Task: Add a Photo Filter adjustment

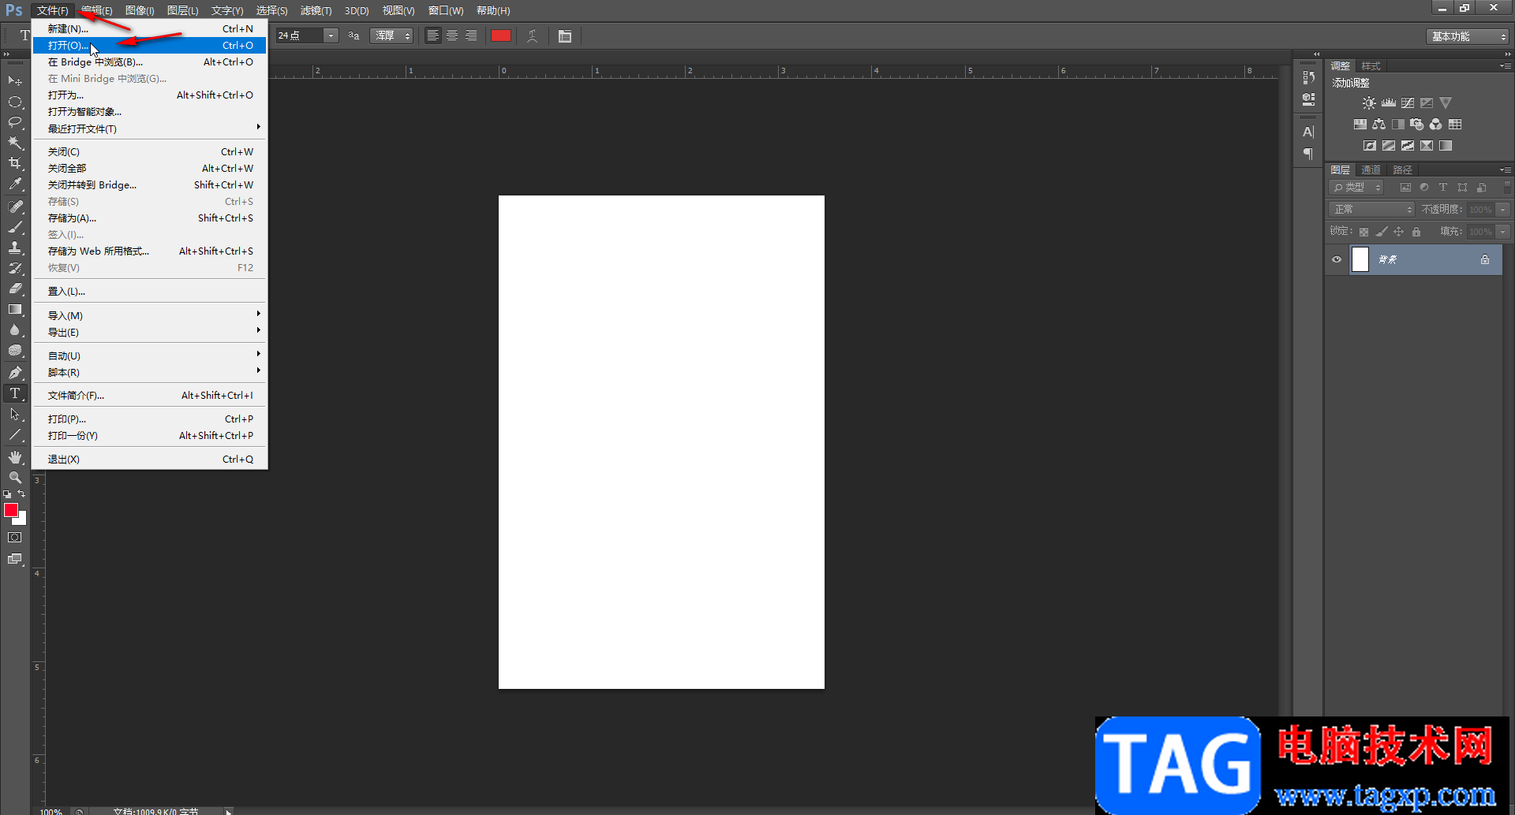Action: pos(1417,125)
